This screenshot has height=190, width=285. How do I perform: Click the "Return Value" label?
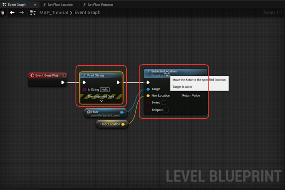191,96
